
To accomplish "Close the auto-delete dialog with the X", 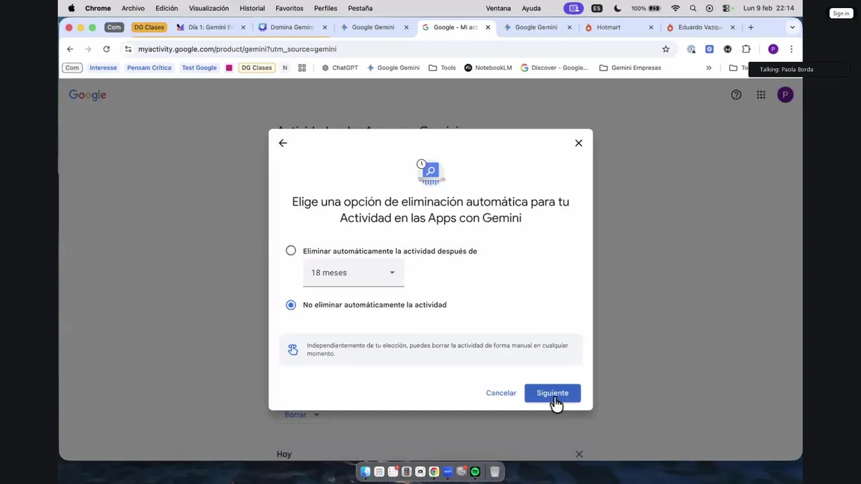I will (578, 143).
